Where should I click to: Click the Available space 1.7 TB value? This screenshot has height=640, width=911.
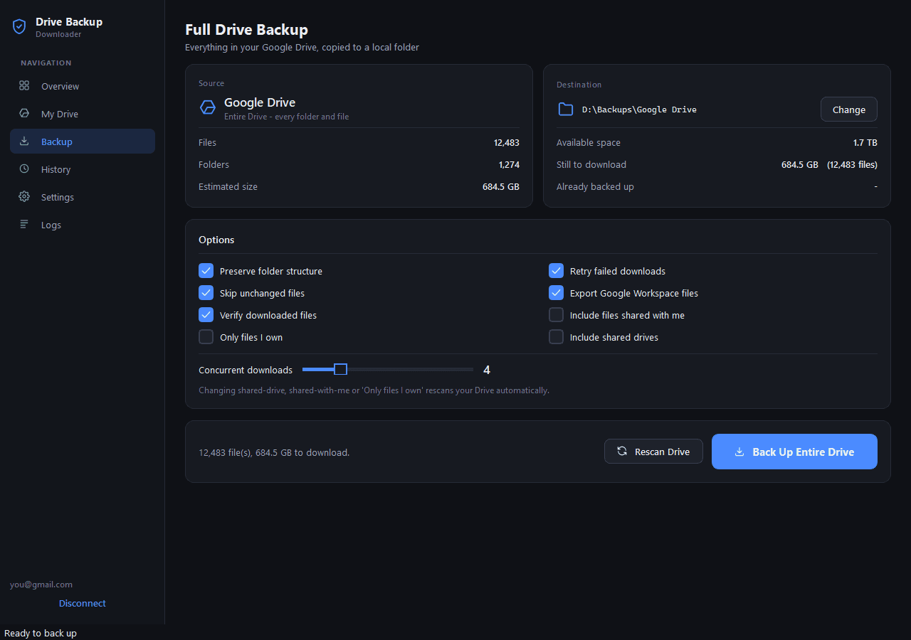(865, 142)
